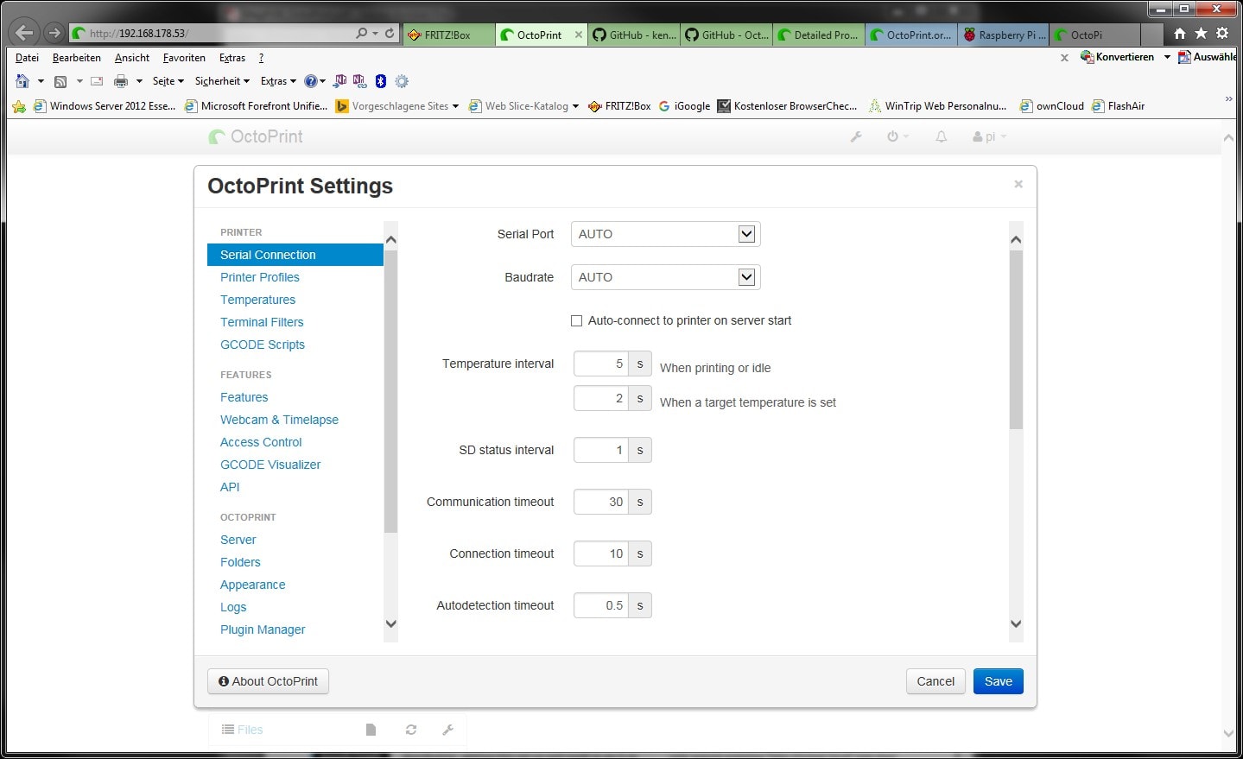Click the About OctoPrint button

point(268,681)
